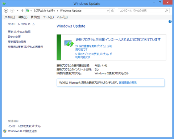Click 非表示の更新プログラムの再表示 link
This screenshot has width=174, height=139.
tap(25, 47)
